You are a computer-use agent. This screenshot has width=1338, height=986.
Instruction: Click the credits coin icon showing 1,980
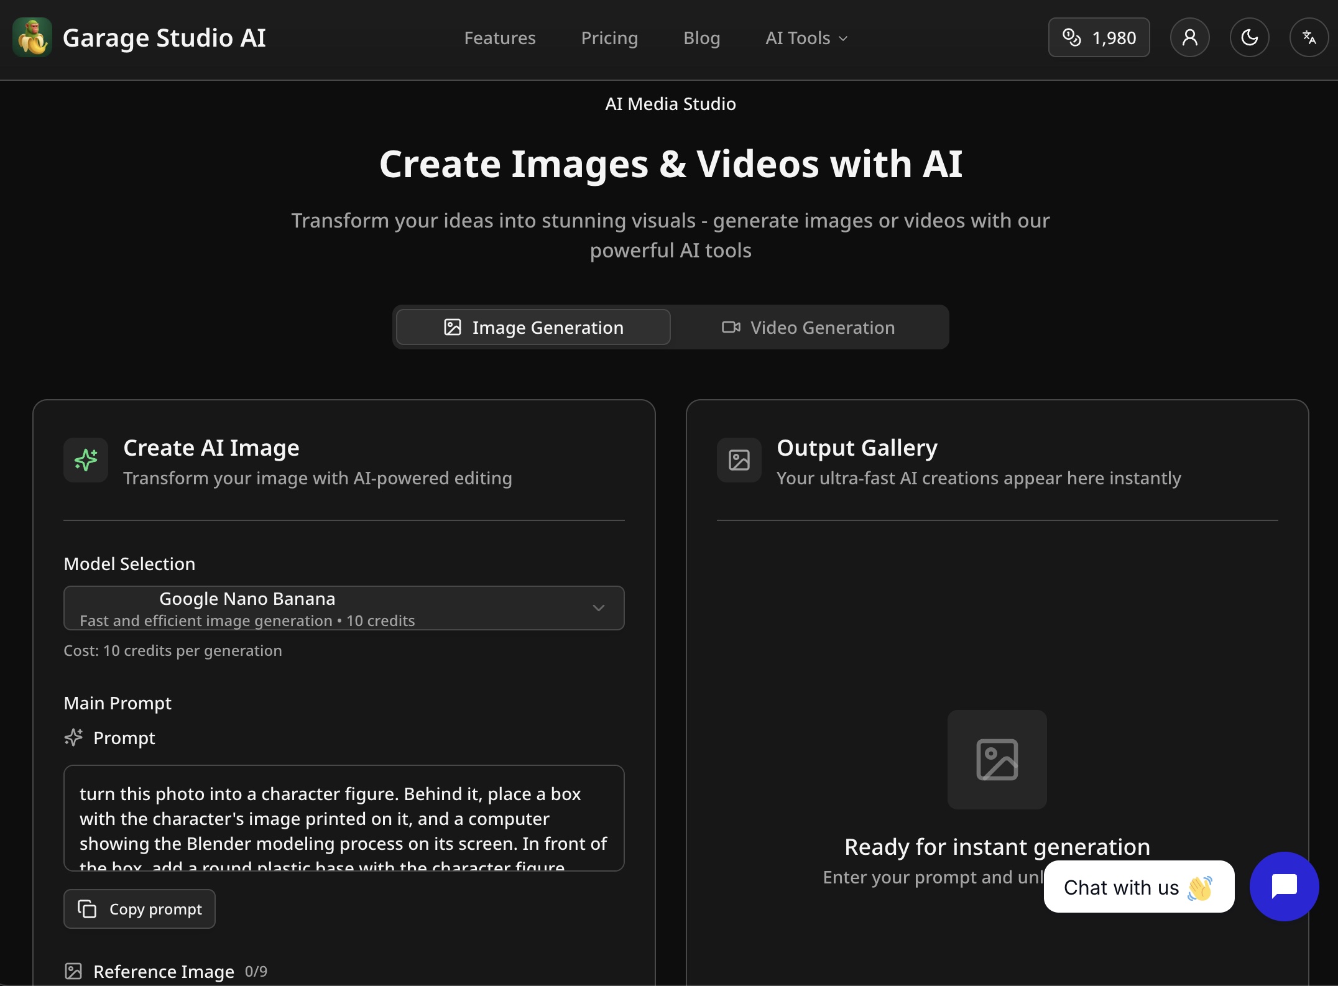[1071, 37]
